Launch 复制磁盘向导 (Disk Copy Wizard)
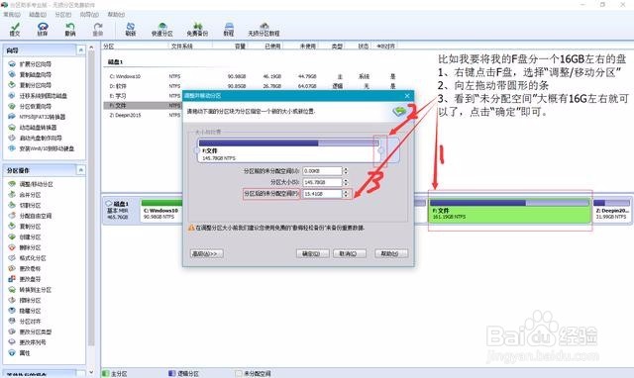The width and height of the screenshot is (634, 378). point(30,75)
